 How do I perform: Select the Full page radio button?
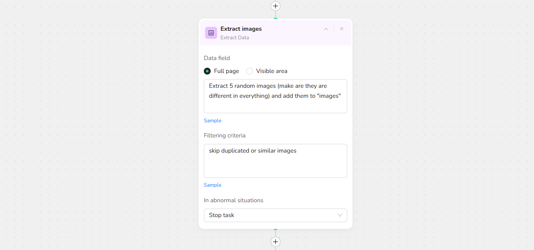click(207, 71)
